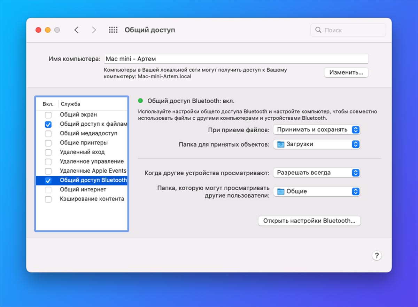This screenshot has width=418, height=307.
Task: Click the green Bluetooth sharing status indicator
Action: (141, 101)
